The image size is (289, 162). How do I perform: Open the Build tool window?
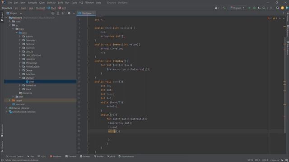111,157
